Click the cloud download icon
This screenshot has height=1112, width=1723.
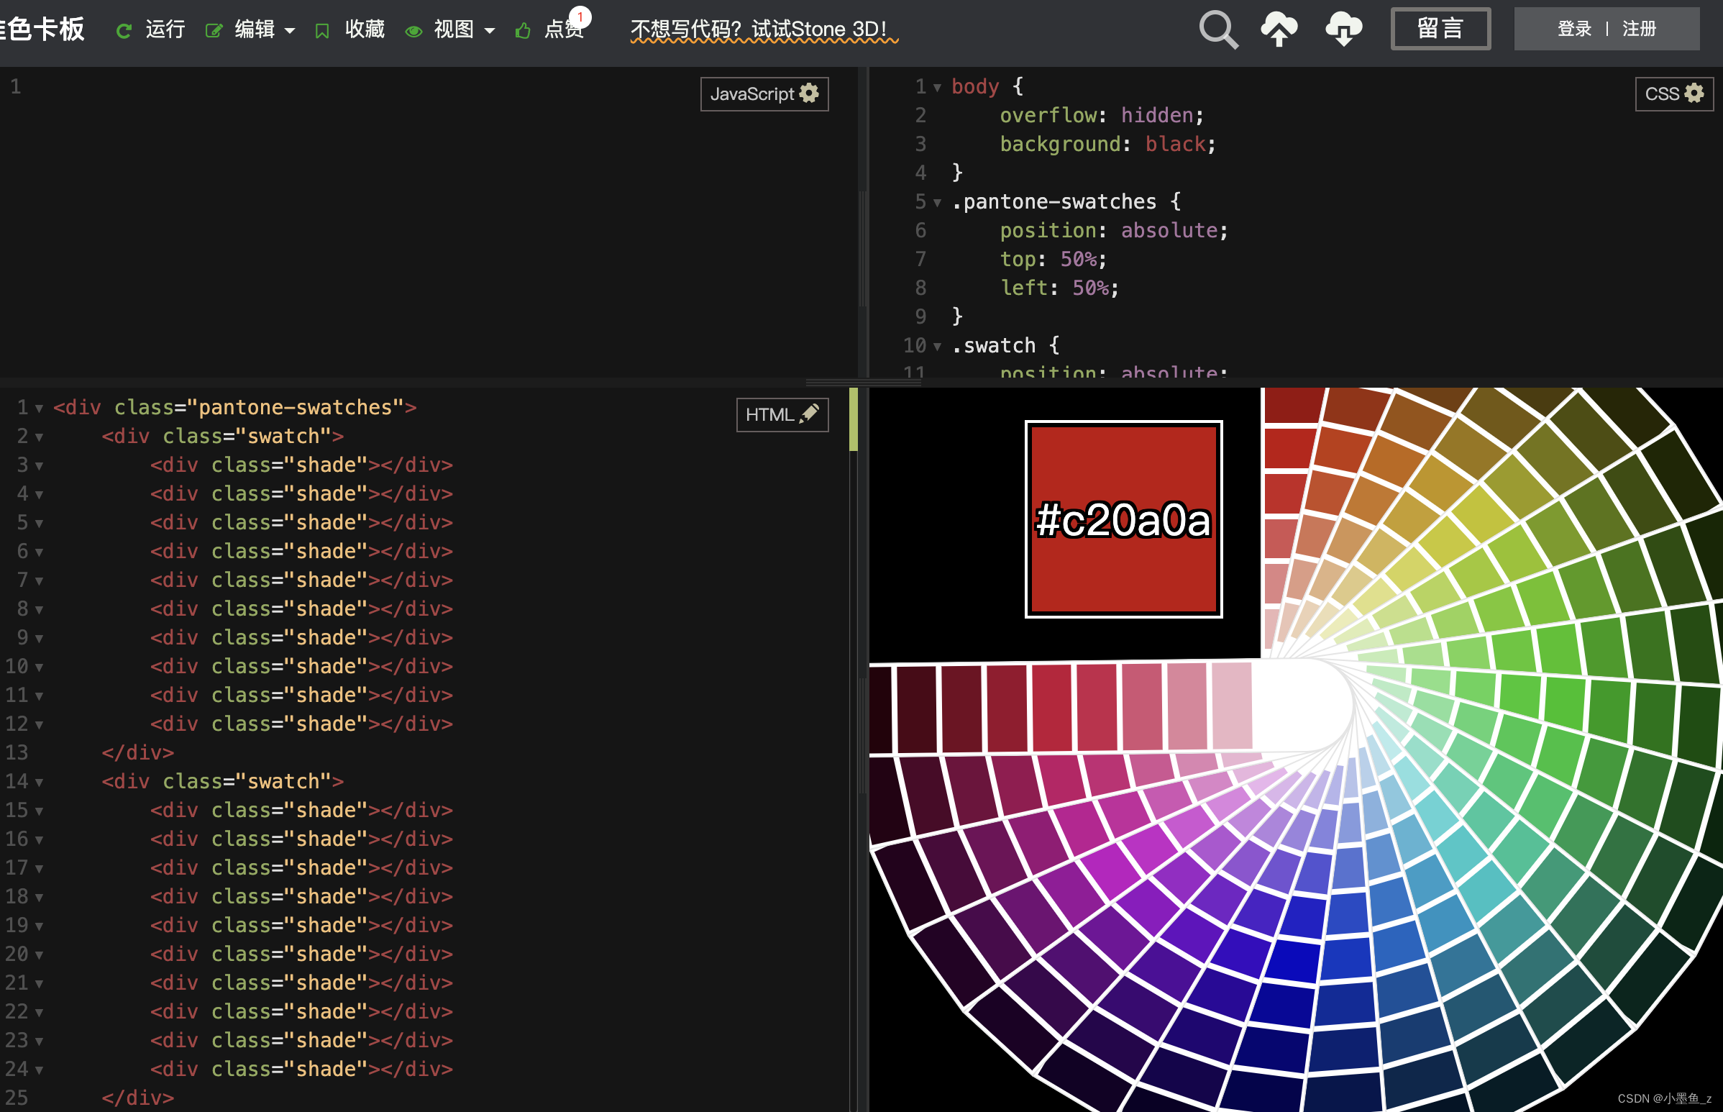click(x=1343, y=29)
